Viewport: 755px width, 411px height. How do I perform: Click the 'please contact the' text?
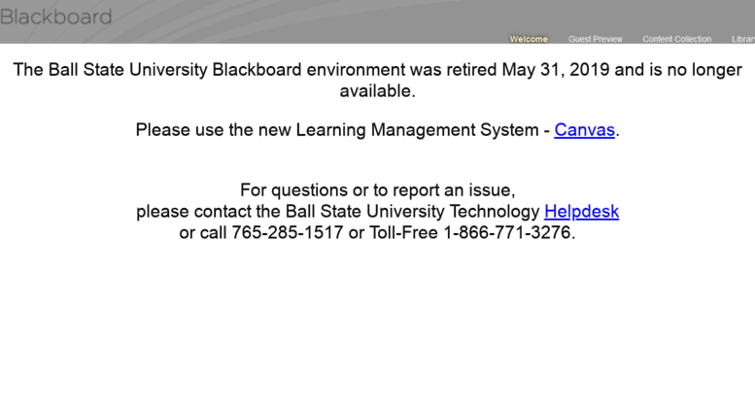(x=209, y=212)
